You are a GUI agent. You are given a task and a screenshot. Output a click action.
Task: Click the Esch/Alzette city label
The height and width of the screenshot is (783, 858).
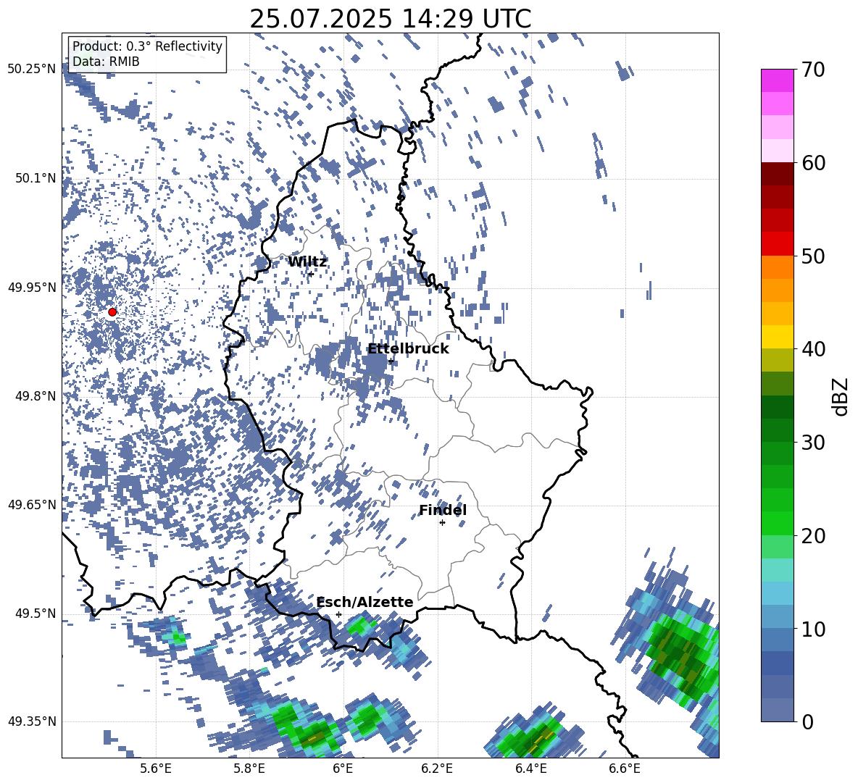(365, 602)
